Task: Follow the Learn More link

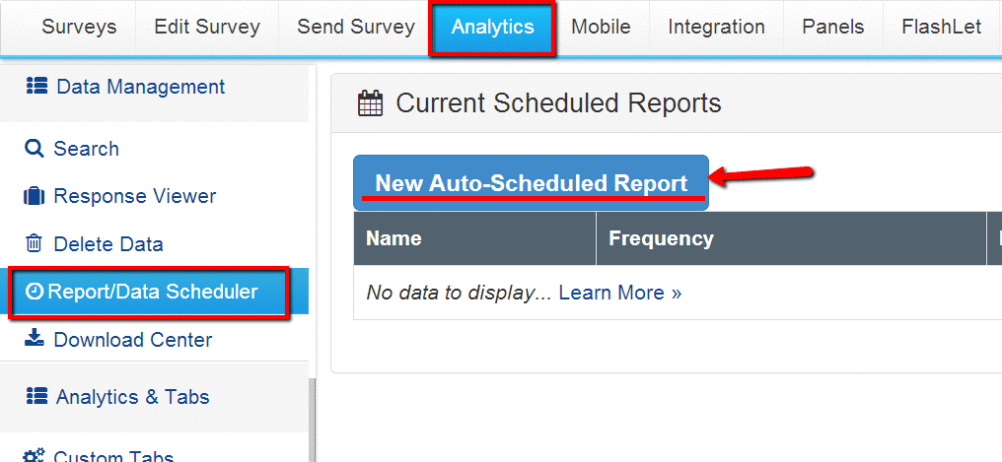Action: pos(619,293)
